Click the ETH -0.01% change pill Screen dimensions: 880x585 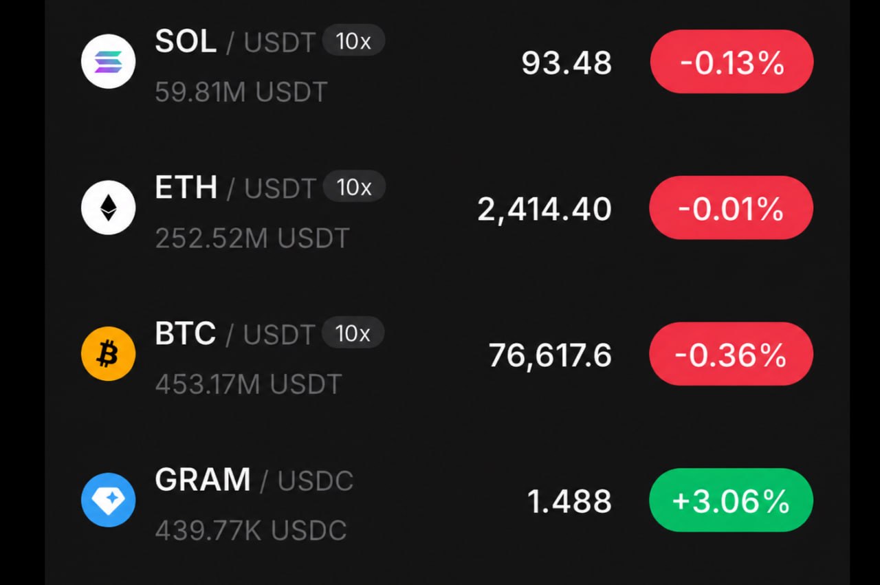click(731, 208)
